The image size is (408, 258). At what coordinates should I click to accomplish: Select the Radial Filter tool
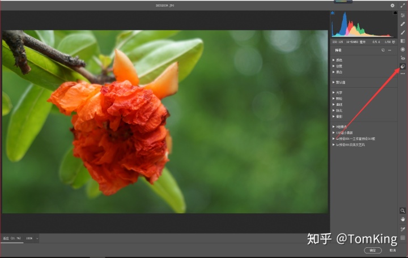coord(403,49)
